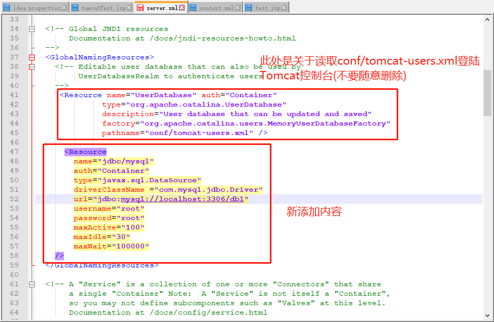Click the red modified-file icon on server.xml tab
The height and width of the screenshot is (322, 494).
pos(139,7)
